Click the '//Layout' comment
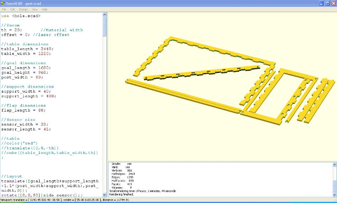 [x=12, y=176]
